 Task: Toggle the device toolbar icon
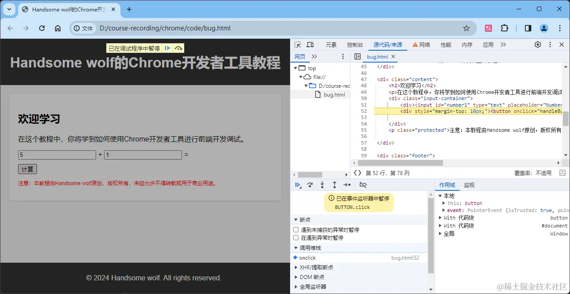pos(310,45)
